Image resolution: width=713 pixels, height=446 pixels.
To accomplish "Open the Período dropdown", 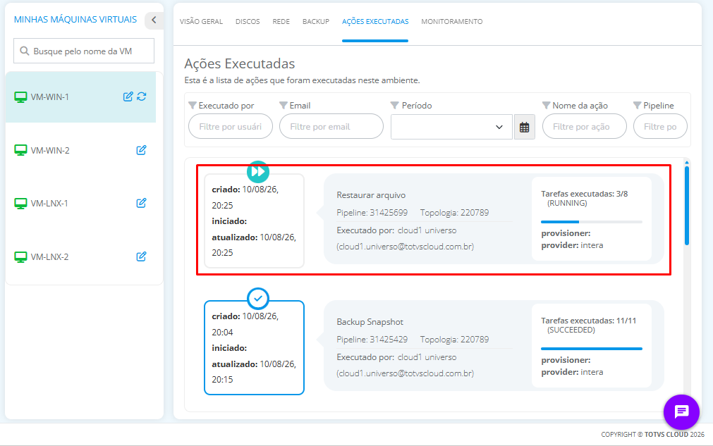I will [451, 127].
